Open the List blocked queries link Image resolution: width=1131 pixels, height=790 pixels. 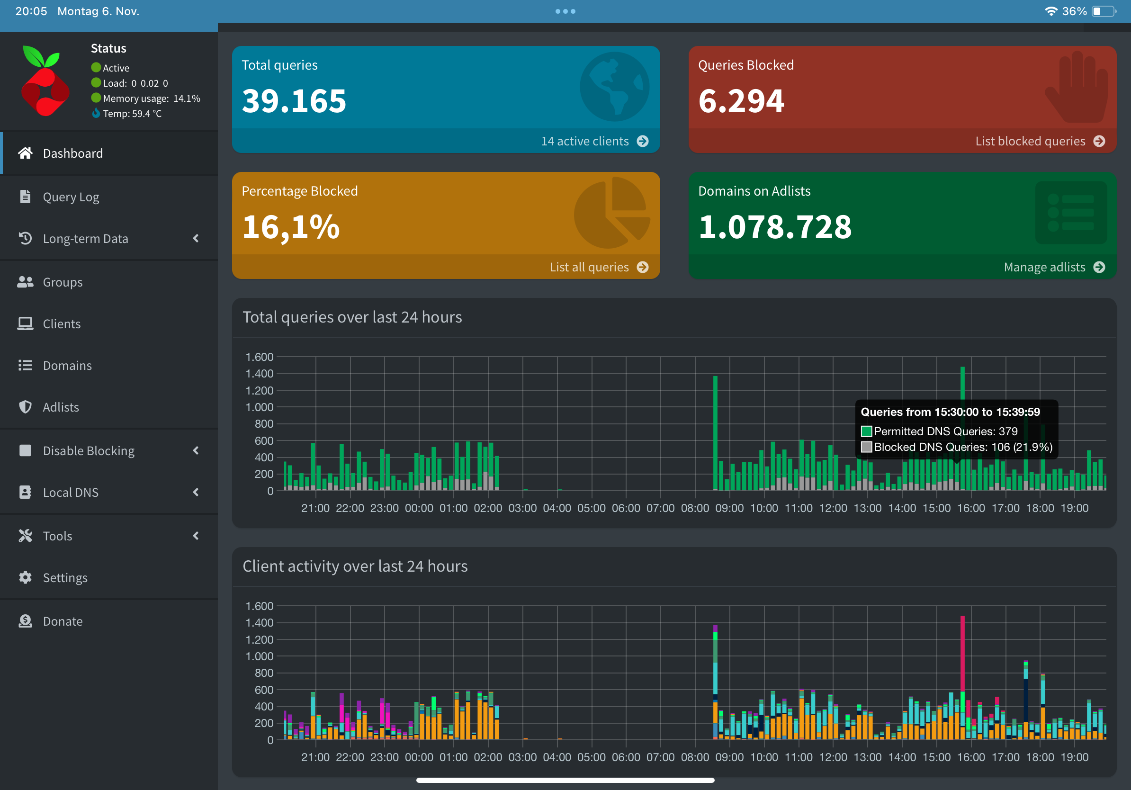[1030, 141]
